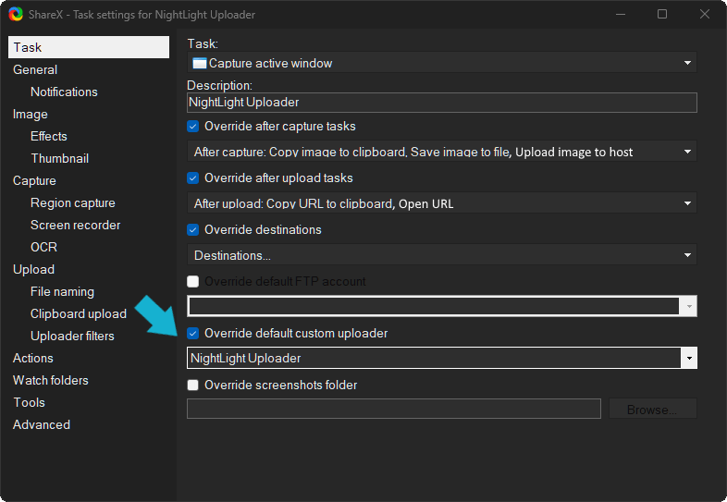Viewport: 727px width, 502px height.
Task: Enable Override screenshots folder checkbox
Action: point(193,385)
